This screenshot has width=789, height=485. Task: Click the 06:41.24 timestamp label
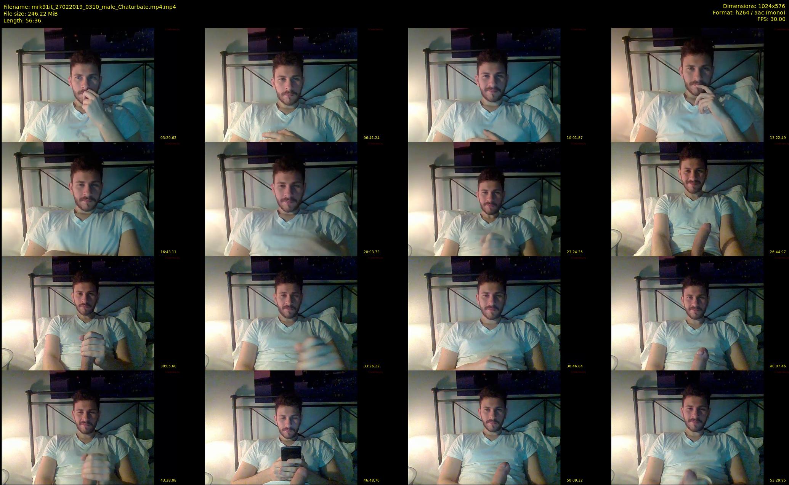[x=371, y=138]
